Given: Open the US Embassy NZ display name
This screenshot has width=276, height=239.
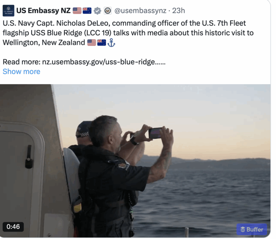Looking at the screenshot, I should click(x=43, y=11).
